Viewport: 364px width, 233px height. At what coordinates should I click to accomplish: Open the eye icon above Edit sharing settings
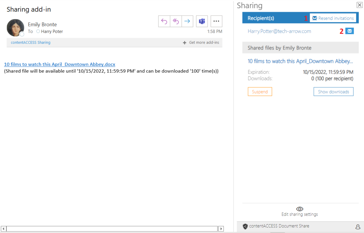click(299, 209)
